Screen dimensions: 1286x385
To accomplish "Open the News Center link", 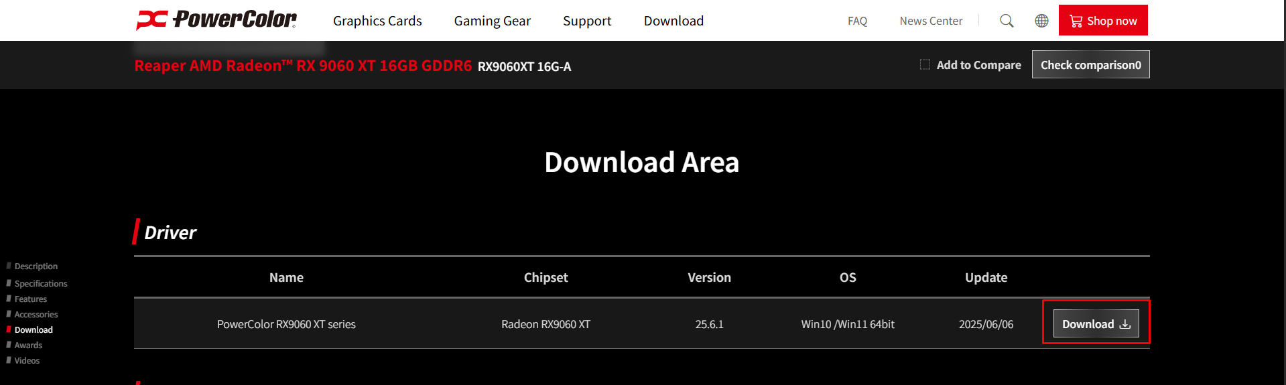I will click(x=931, y=21).
